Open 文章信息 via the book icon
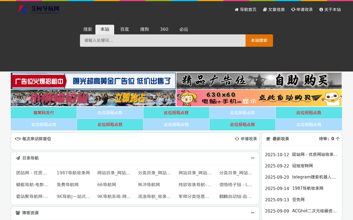Image resolution: width=353 pixels, height=220 pixels. coord(265,10)
